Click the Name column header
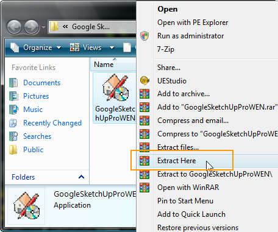 coord(104,65)
